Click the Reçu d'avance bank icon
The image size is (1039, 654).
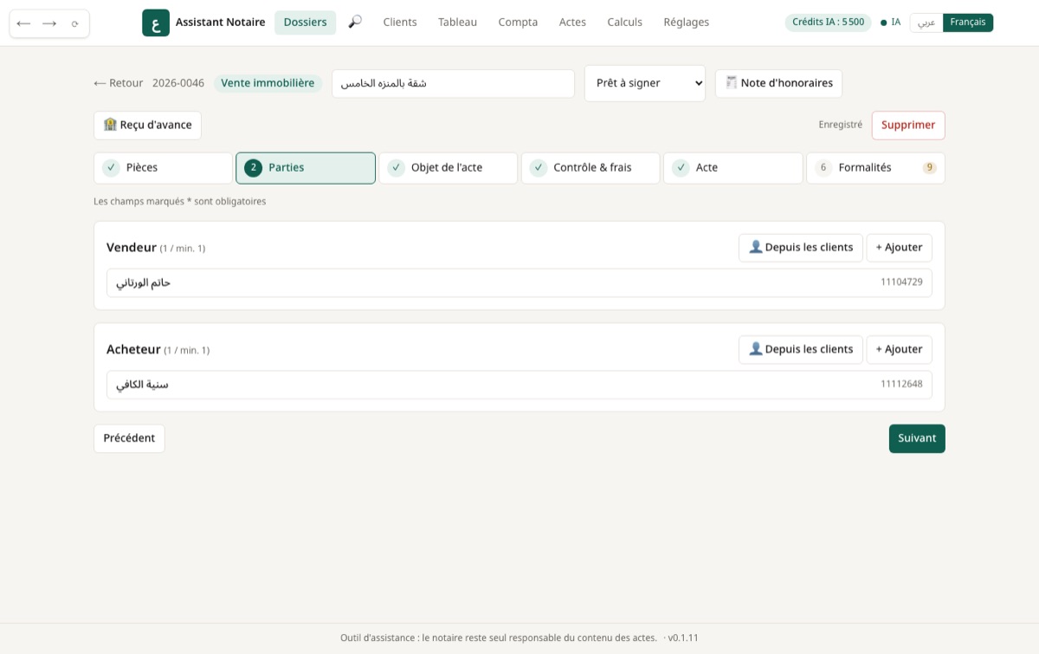[110, 125]
